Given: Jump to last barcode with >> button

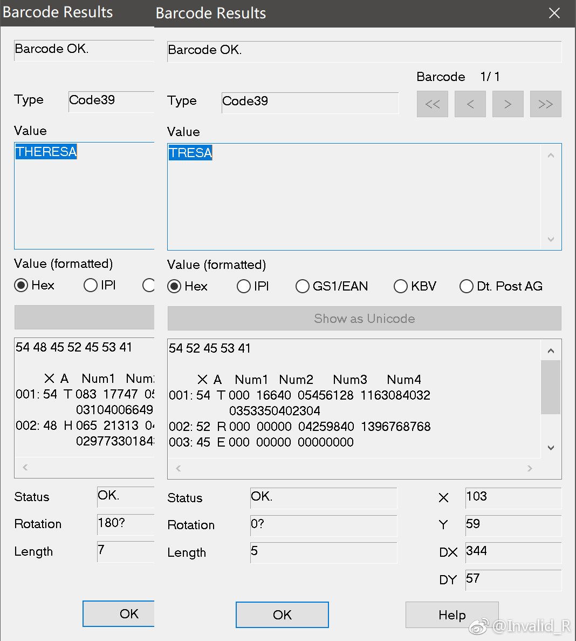Looking at the screenshot, I should 545,104.
